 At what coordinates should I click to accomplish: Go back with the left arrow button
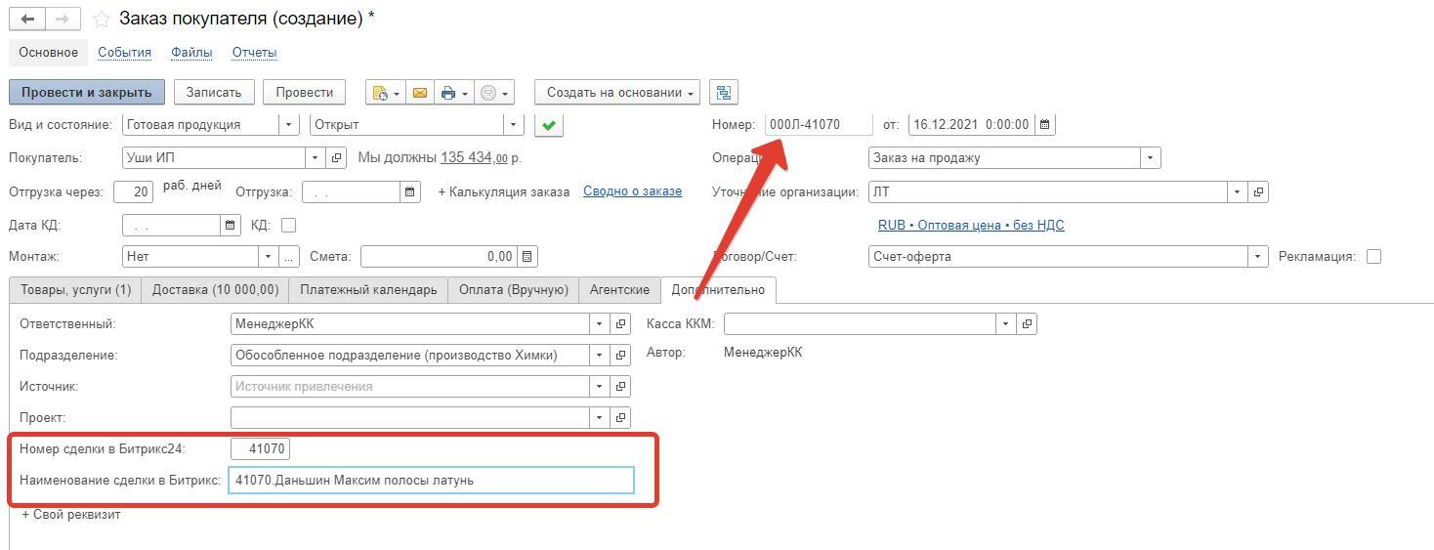pos(27,19)
